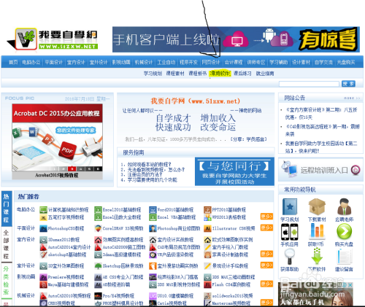Click the Excel2010基础教程 icon

[x=98, y=210]
